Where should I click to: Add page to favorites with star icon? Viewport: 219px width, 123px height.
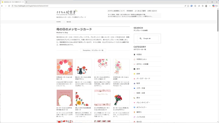tap(188, 6)
